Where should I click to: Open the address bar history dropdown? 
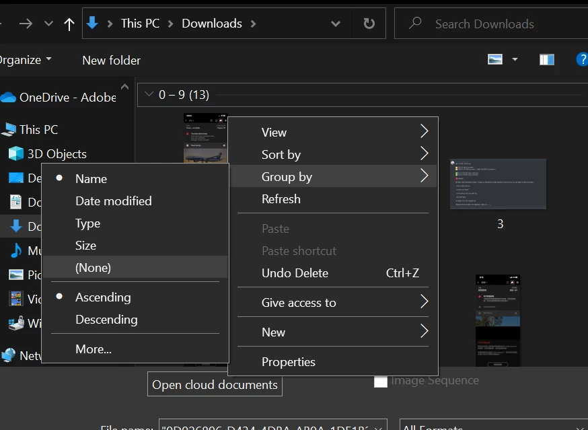point(336,24)
